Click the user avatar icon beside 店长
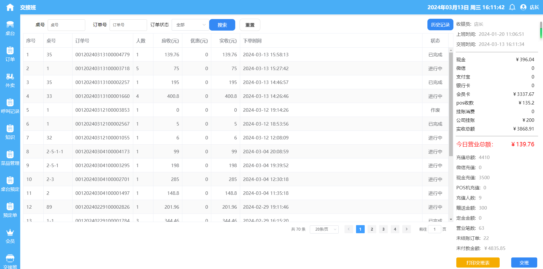This screenshot has height=269, width=543. point(523,7)
